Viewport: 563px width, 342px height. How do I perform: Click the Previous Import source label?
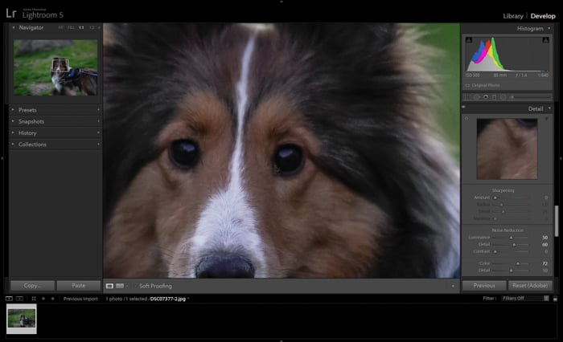click(x=80, y=299)
